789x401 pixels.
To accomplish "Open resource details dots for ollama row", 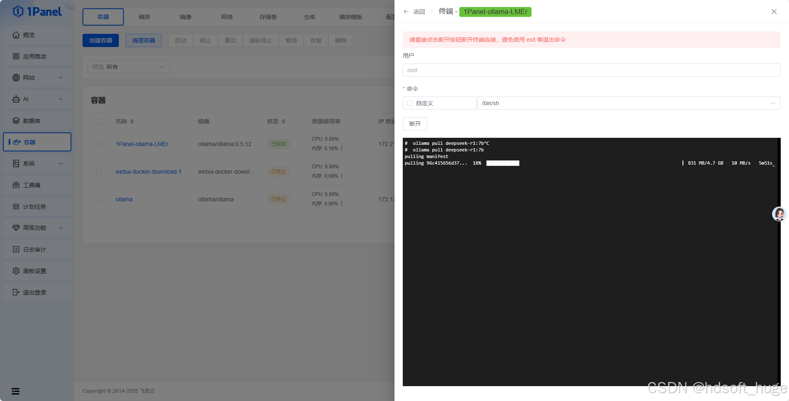I will coord(342,203).
